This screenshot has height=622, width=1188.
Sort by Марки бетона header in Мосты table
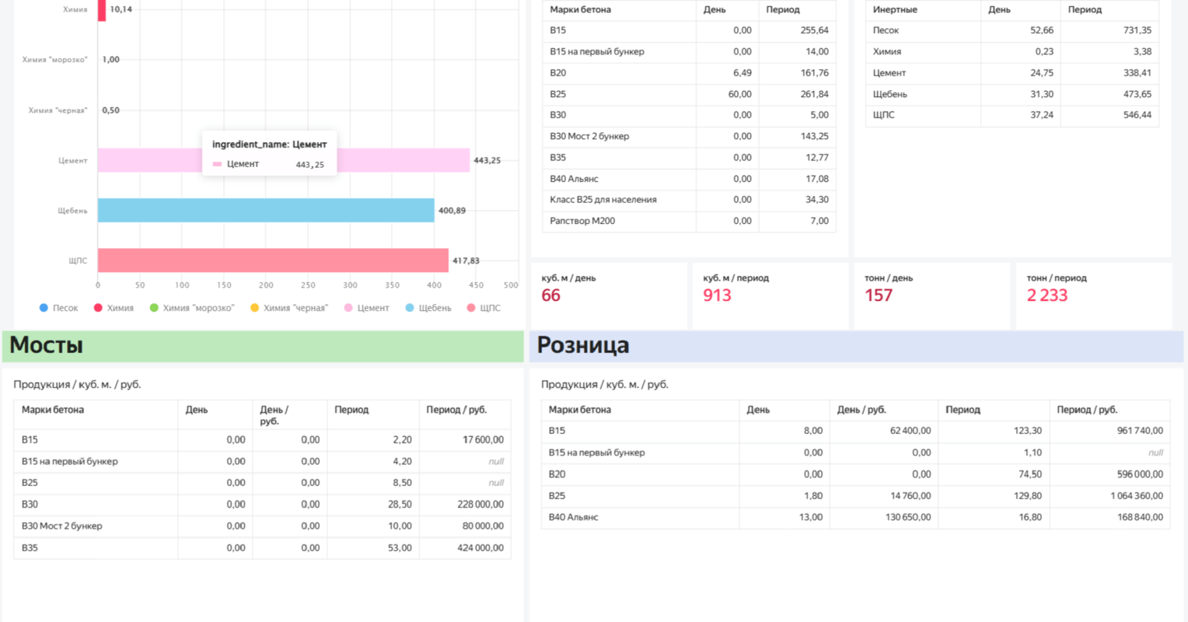(53, 410)
